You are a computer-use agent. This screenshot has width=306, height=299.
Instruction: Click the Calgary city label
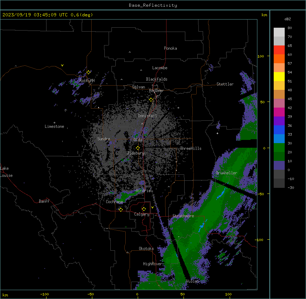click(142, 214)
